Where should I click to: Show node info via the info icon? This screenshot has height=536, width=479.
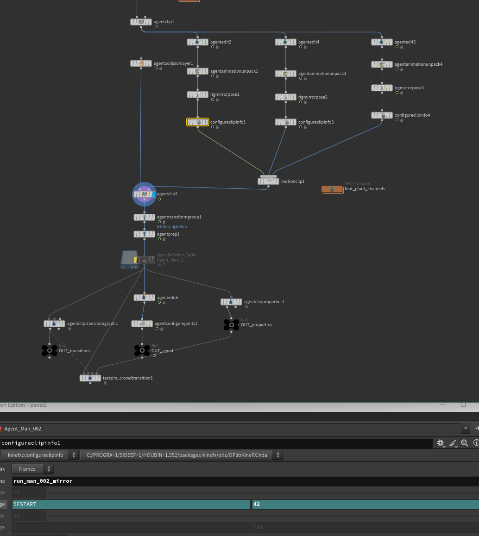[476, 443]
